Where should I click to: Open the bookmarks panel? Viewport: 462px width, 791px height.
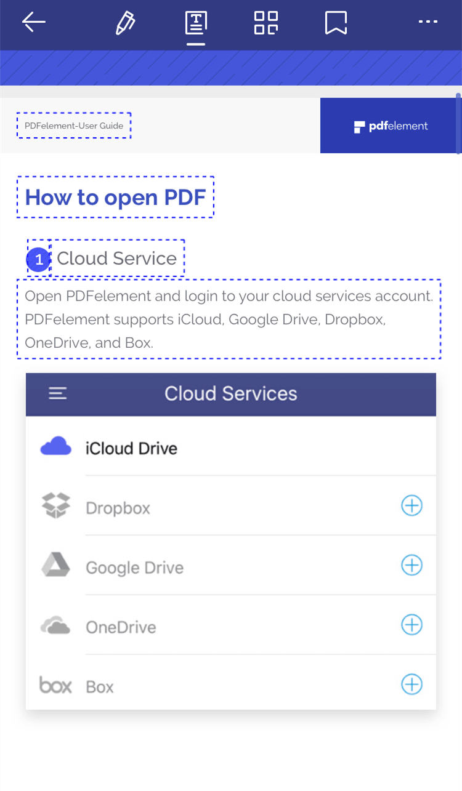[336, 23]
